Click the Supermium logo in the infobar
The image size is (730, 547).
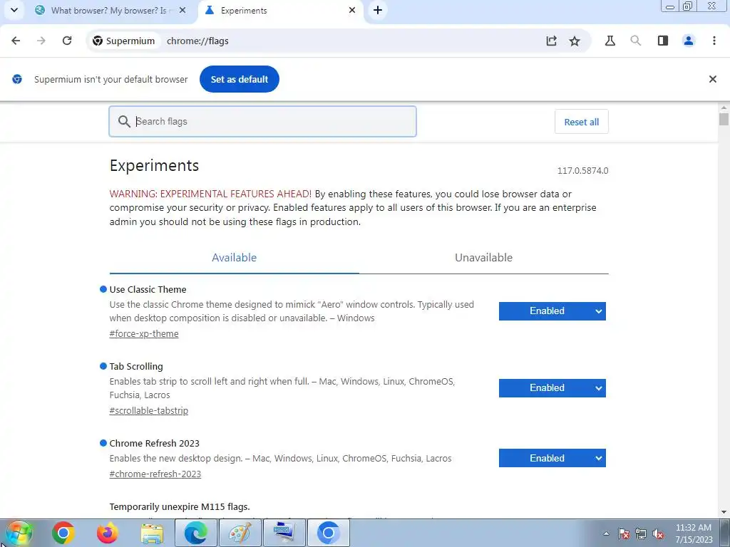tap(17, 79)
